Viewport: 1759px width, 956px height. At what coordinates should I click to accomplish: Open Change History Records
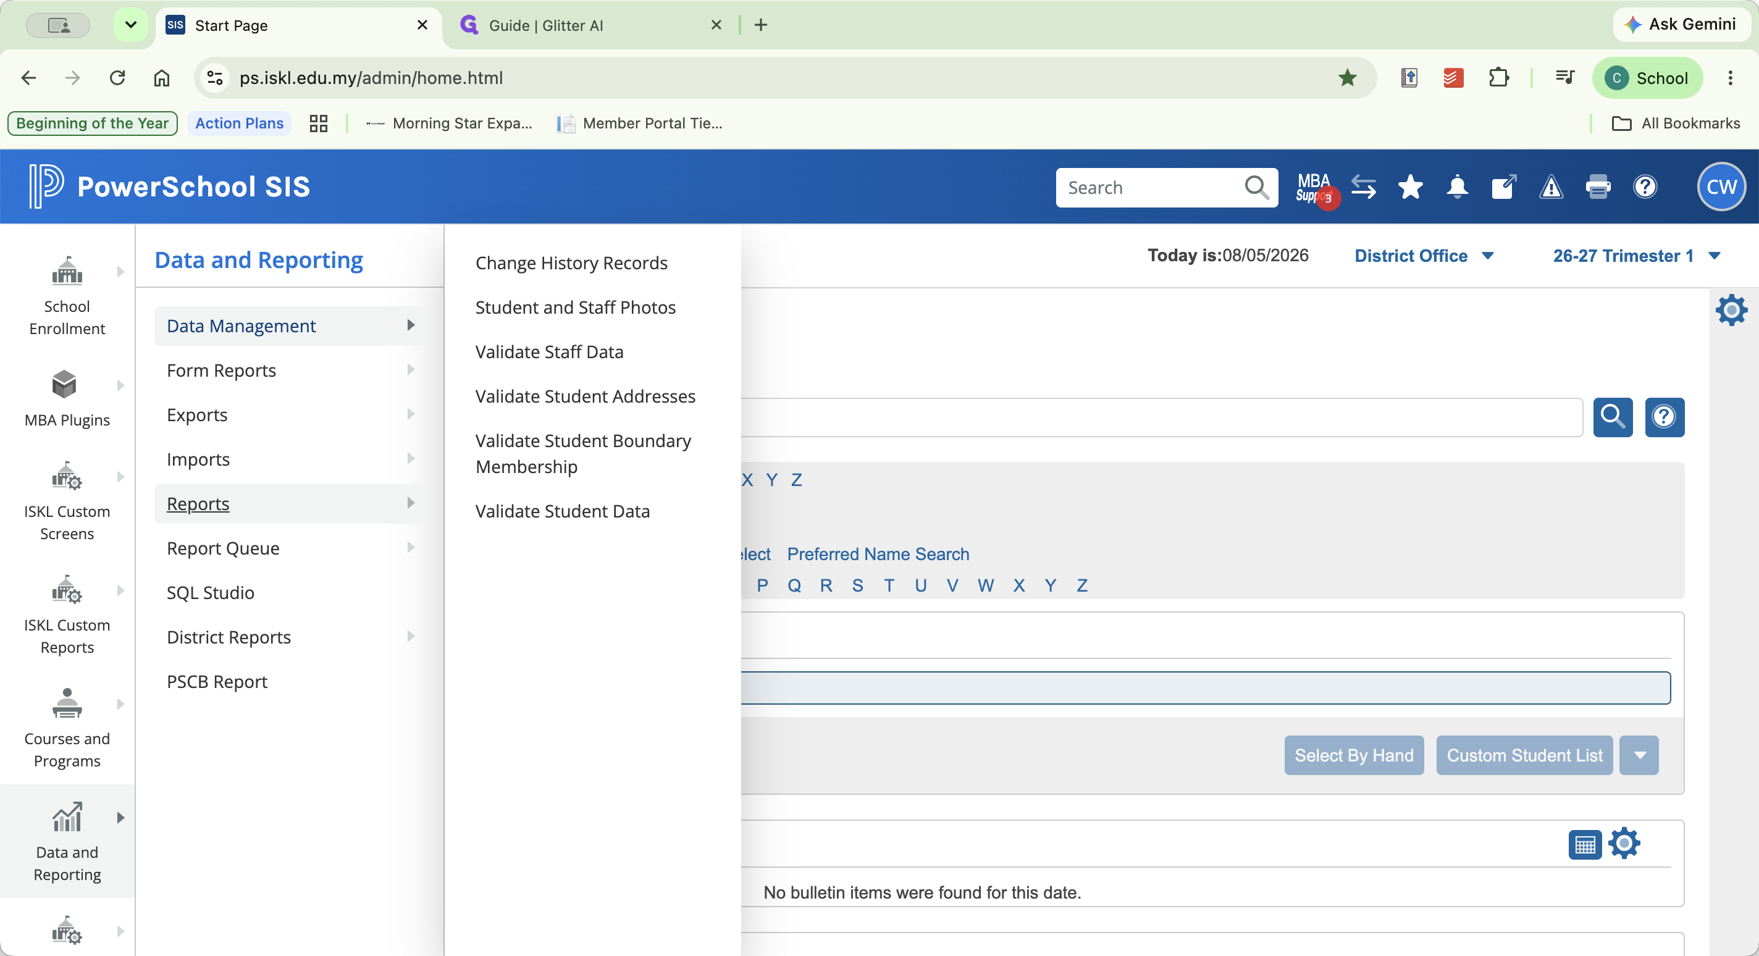[x=571, y=263]
